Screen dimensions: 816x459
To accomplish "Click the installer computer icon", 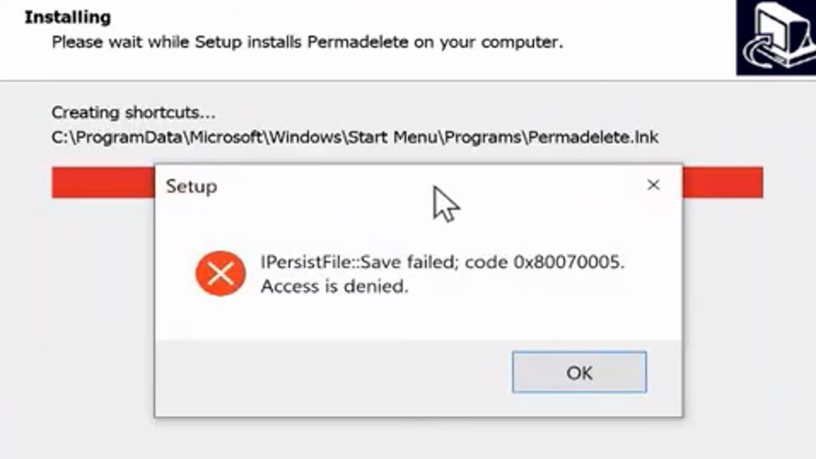I will (776, 37).
